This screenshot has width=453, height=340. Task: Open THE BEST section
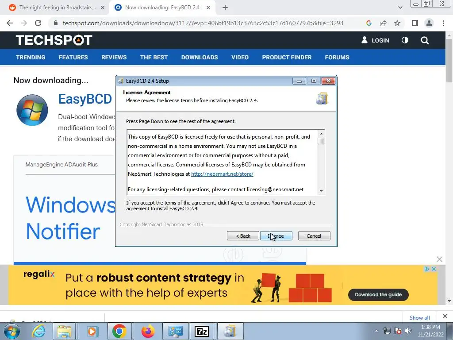pos(154,57)
